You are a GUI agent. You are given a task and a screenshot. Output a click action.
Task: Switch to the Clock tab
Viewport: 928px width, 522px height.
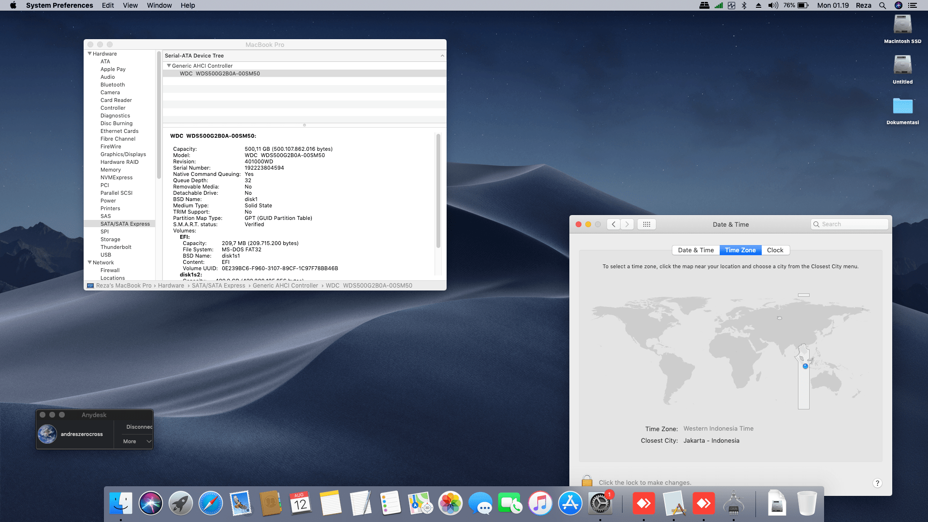click(775, 250)
